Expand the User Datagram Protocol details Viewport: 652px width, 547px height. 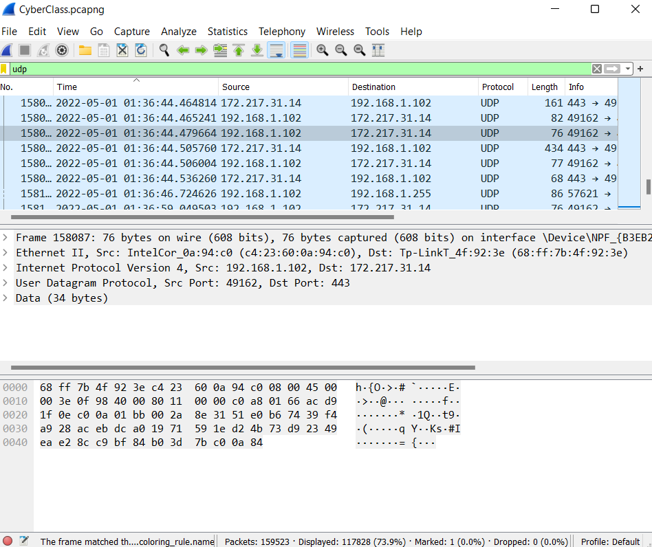point(7,282)
